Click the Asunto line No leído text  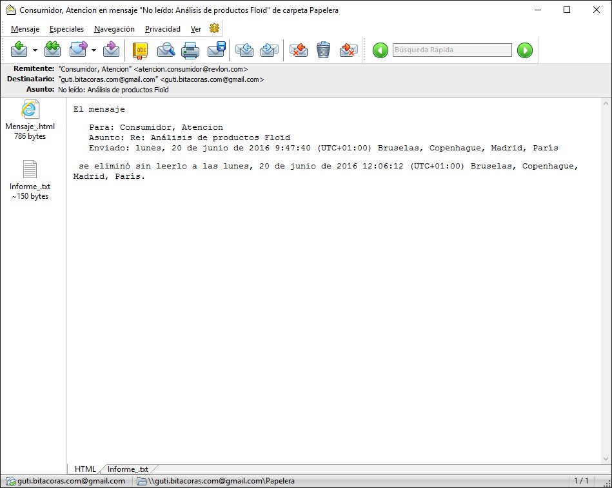click(114, 90)
